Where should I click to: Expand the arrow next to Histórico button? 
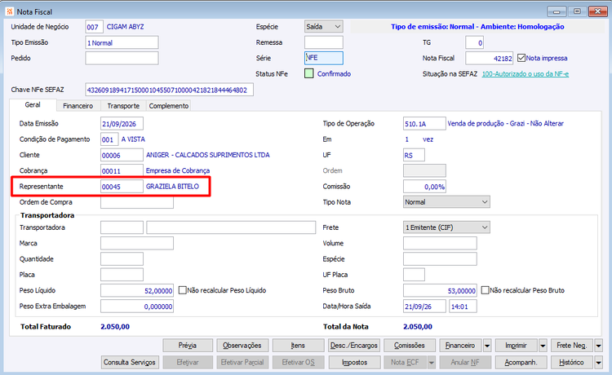point(598,362)
